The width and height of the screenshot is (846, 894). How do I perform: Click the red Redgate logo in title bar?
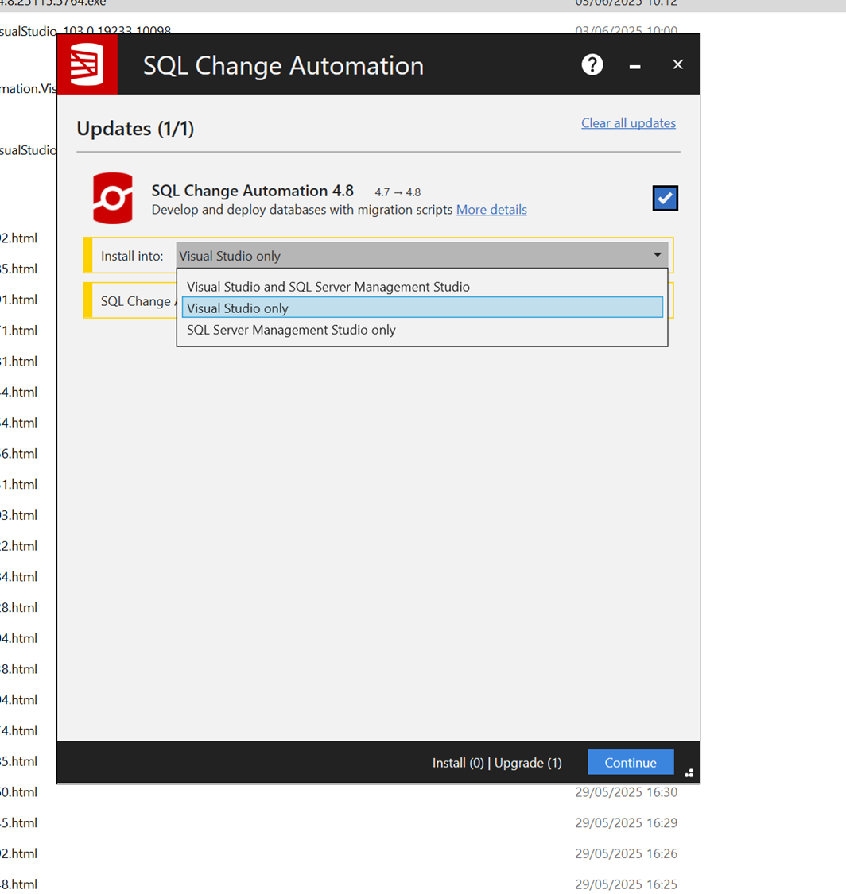point(87,64)
